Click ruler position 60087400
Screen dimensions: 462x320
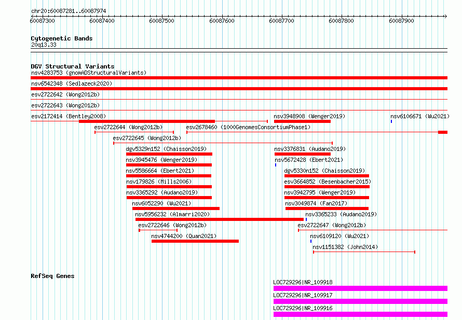(102, 21)
